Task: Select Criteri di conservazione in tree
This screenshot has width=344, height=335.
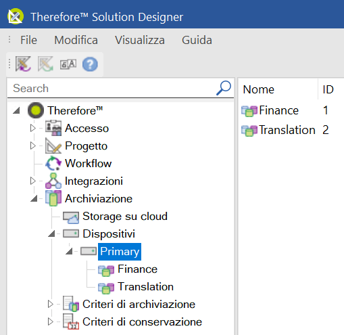Action: [142, 322]
